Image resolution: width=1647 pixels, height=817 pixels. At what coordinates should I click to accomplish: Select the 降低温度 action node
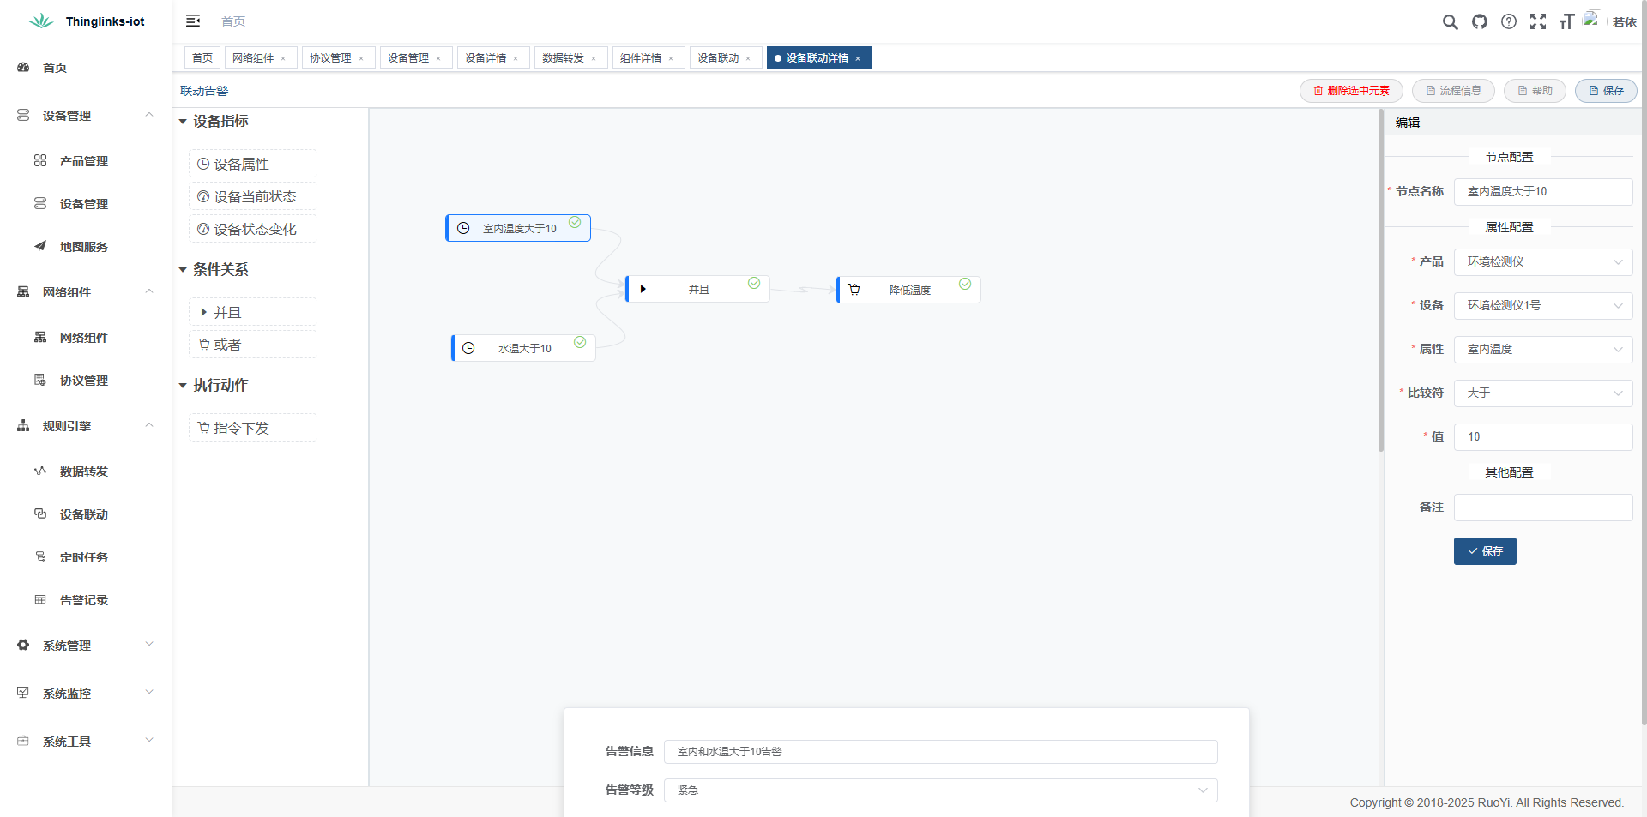pyautogui.click(x=909, y=290)
